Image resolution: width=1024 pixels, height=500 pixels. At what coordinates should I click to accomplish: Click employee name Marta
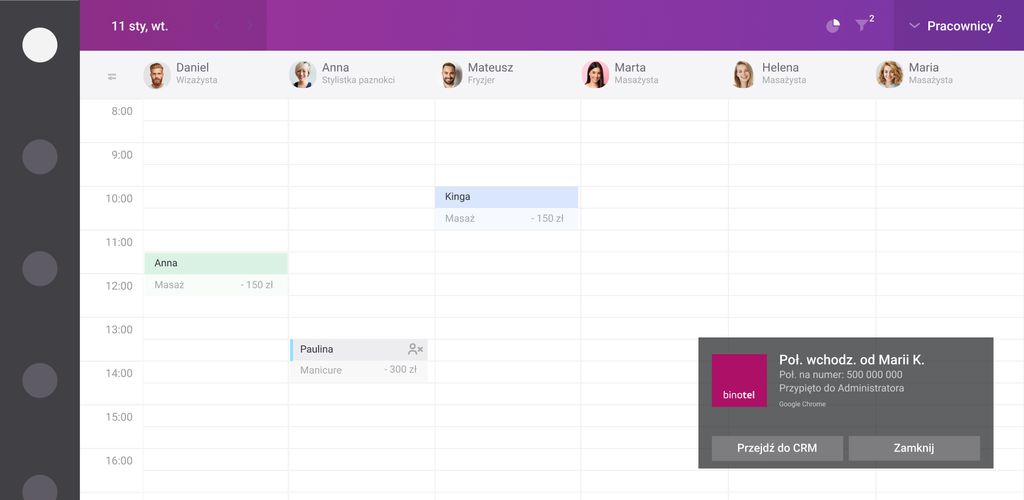click(630, 68)
